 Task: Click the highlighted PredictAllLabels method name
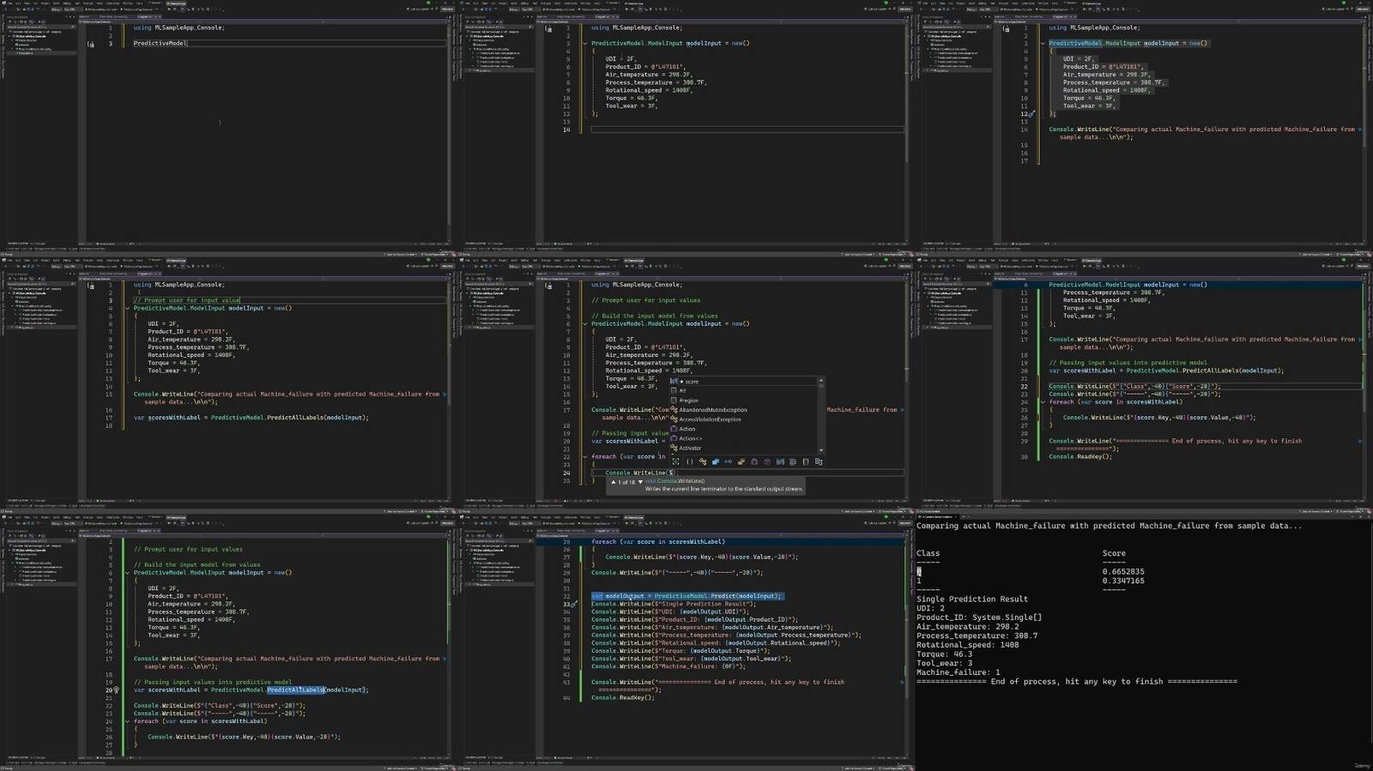pyautogui.click(x=295, y=690)
